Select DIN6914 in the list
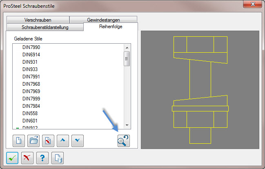This screenshot has height=169, width=265. [31, 55]
